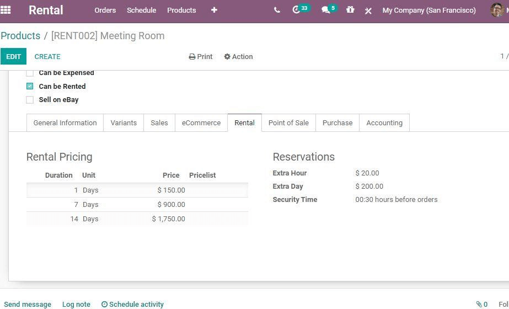This screenshot has height=309, width=509.
Task: Click the plus icon in top menu
Action: [214, 10]
